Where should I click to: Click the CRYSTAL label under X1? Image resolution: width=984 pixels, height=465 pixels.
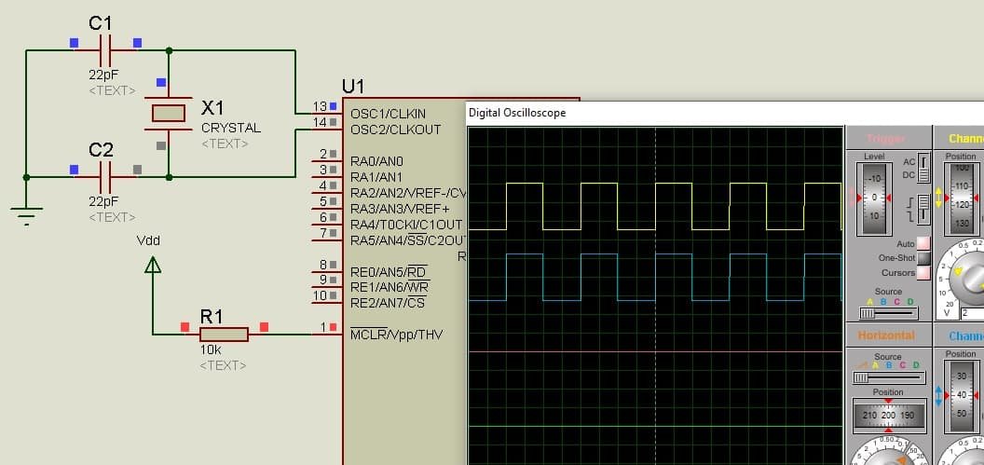point(231,128)
